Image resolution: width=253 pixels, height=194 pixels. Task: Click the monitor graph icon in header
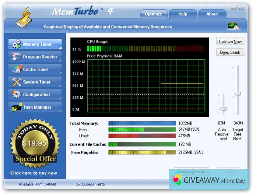(x=233, y=26)
